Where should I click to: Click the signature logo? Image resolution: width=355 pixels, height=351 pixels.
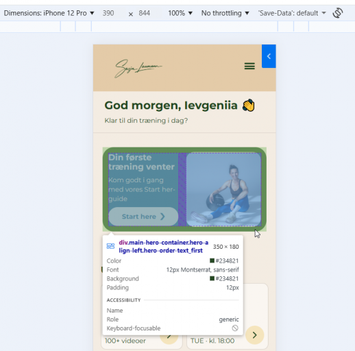138,68
